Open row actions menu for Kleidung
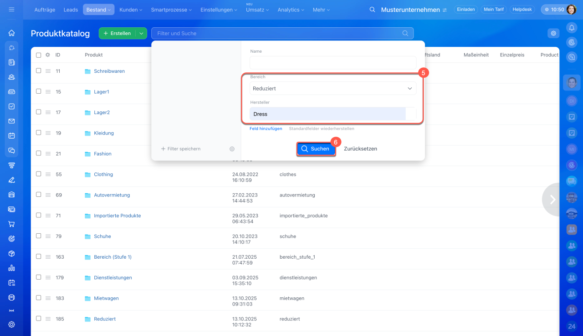The height and width of the screenshot is (336, 583). [x=48, y=133]
